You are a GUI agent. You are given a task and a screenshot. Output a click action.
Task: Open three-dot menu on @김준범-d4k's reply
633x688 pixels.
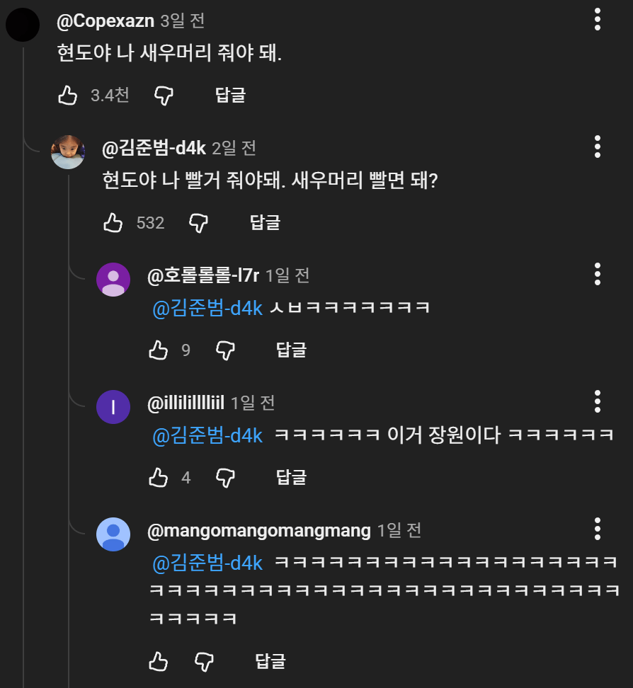tap(598, 147)
